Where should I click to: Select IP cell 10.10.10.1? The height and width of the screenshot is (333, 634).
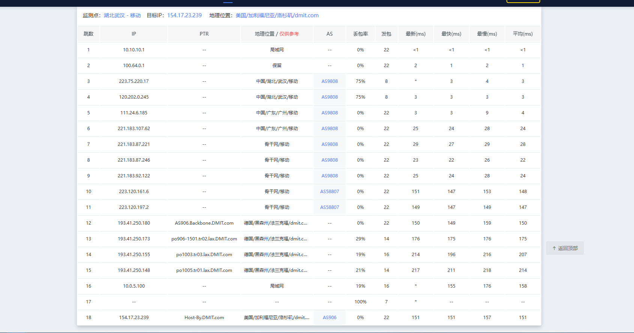(134, 50)
